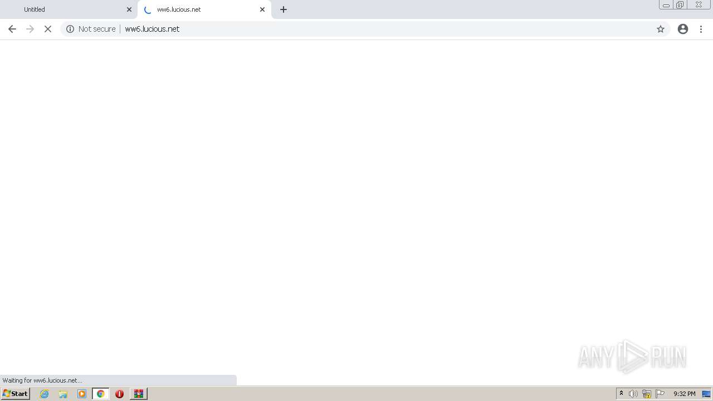This screenshot has height=401, width=713.
Task: Stop loading the page
Action: coord(48,29)
